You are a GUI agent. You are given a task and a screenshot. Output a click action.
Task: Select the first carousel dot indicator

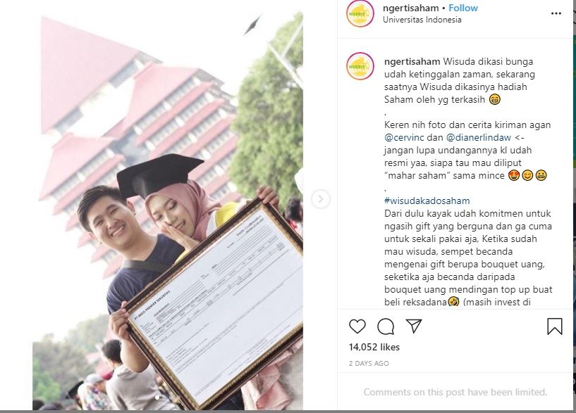158,398
